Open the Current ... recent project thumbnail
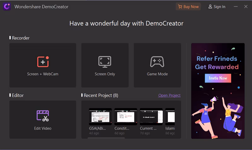The image size is (252, 150). point(151,117)
